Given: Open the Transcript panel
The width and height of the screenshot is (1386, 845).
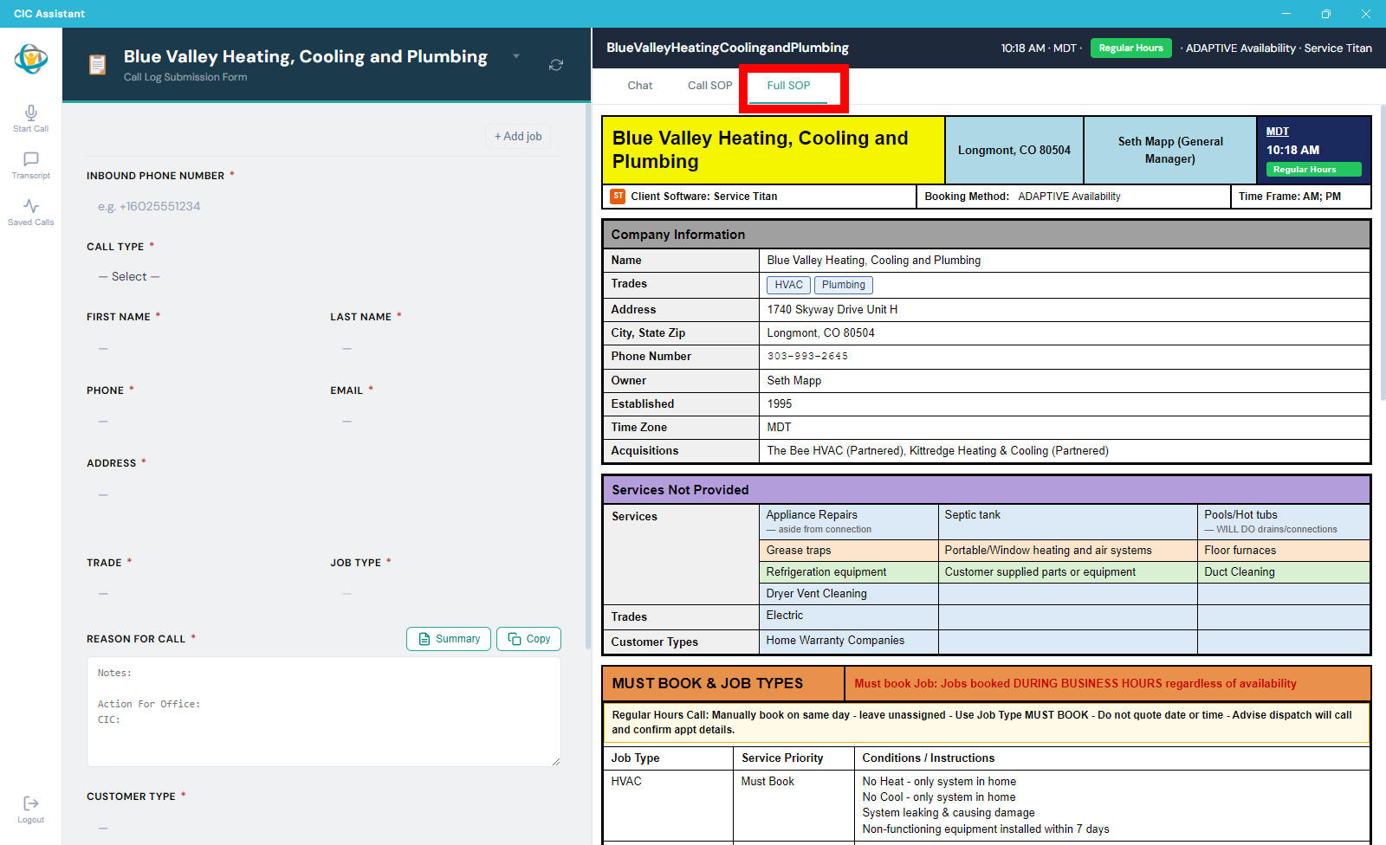Looking at the screenshot, I should click(x=31, y=165).
